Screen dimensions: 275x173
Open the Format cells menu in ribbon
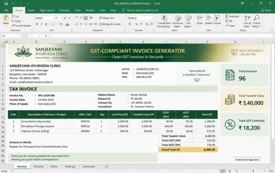click(217, 21)
